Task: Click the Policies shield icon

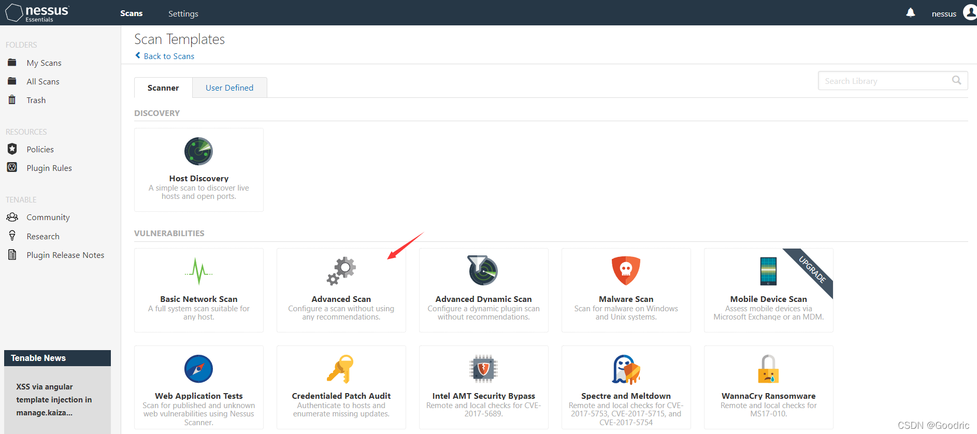Action: tap(12, 149)
